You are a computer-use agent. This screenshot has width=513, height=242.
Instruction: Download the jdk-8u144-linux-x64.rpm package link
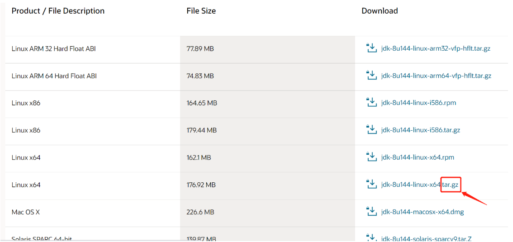tap(418, 157)
